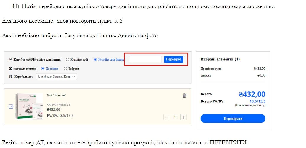Click the truck icon beside Корабель до

[x=11, y=77]
